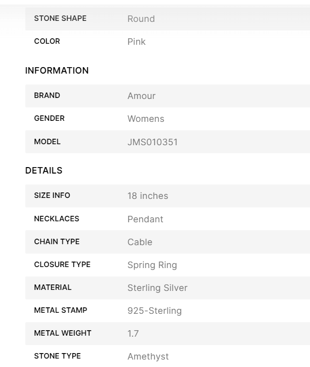Screen dimensions: 310x367
Task: Select the Round stone shape value
Action: point(141,19)
